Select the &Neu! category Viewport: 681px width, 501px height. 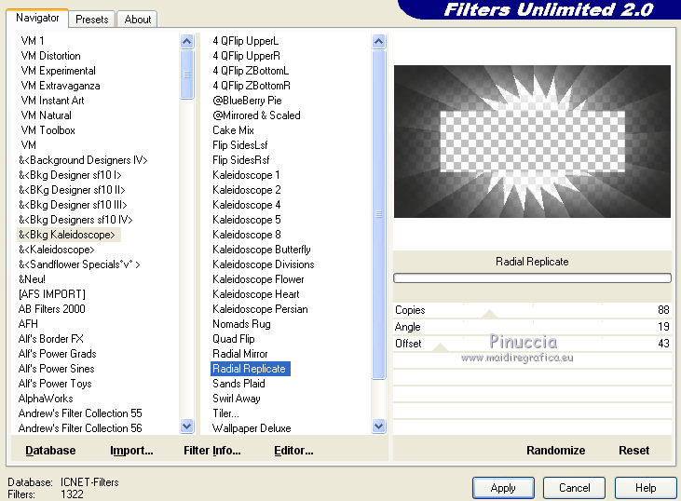32,279
